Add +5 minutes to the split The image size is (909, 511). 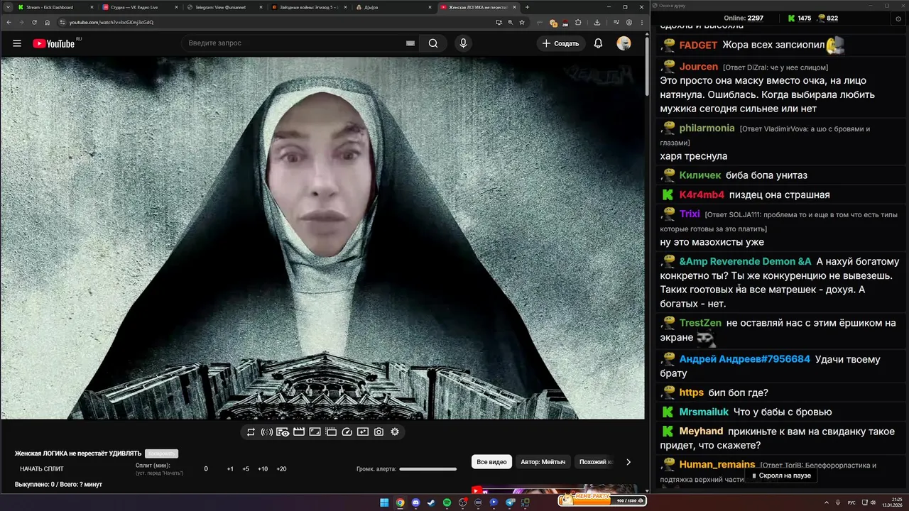pyautogui.click(x=246, y=469)
